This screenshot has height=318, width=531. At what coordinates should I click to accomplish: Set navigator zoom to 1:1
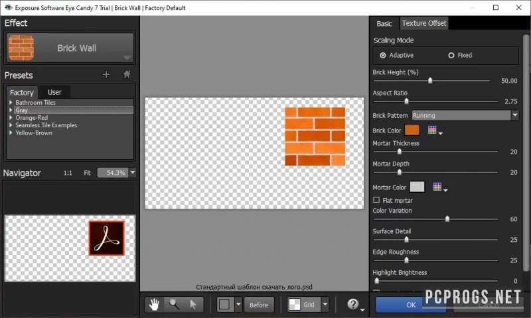68,173
